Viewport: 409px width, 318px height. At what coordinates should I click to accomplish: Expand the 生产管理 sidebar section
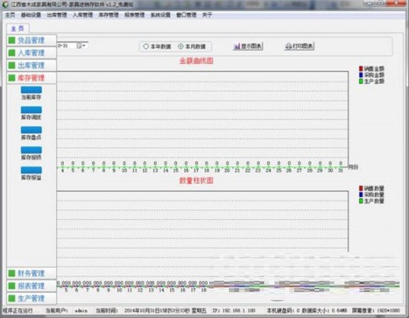click(x=31, y=298)
